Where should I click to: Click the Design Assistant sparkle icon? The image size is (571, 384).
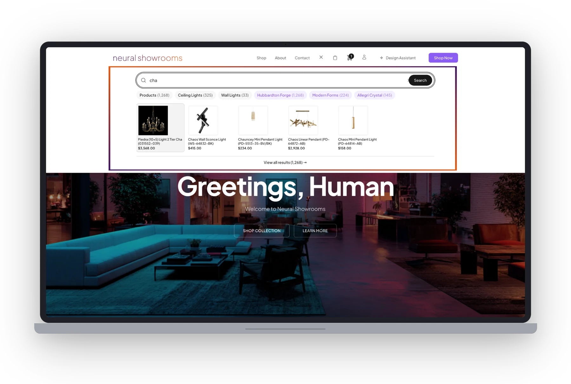(381, 58)
